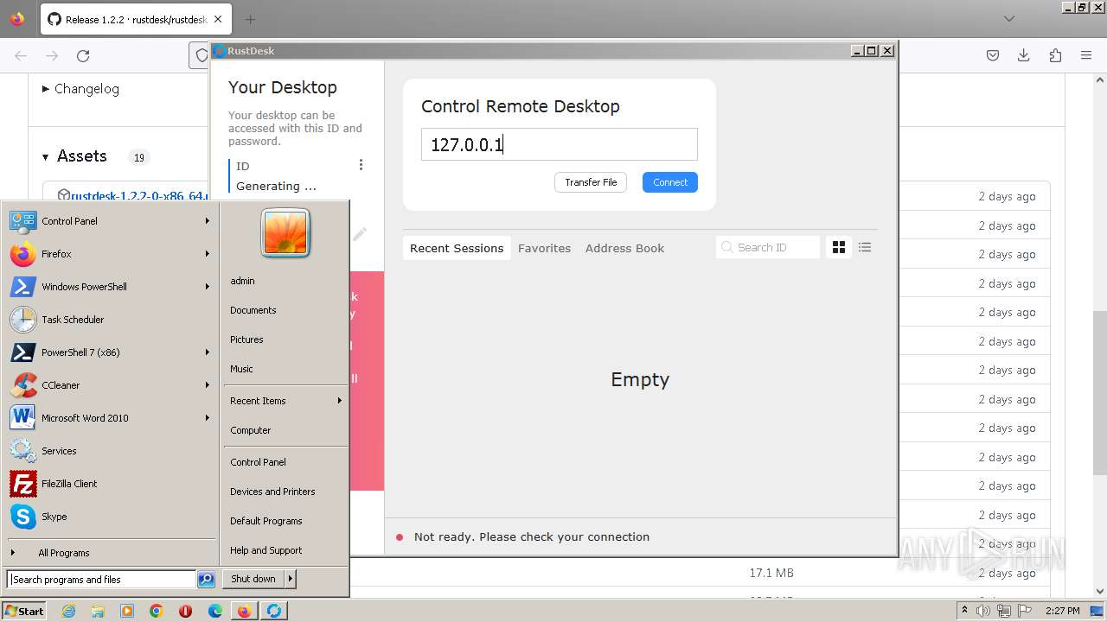Launch Microsoft Edge from taskbar
Viewport: 1107px width, 622px height.
(215, 611)
